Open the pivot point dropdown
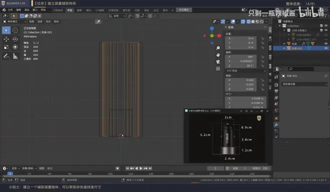The image size is (330, 192). click(130, 16)
